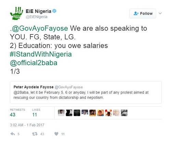
Task: Open the quoted Peter Ayodele Fayose tweet
Action: 86,92
